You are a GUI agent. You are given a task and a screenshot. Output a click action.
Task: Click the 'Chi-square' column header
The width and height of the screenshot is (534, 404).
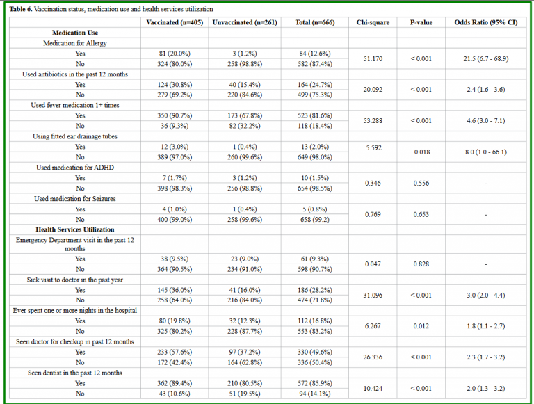point(373,22)
